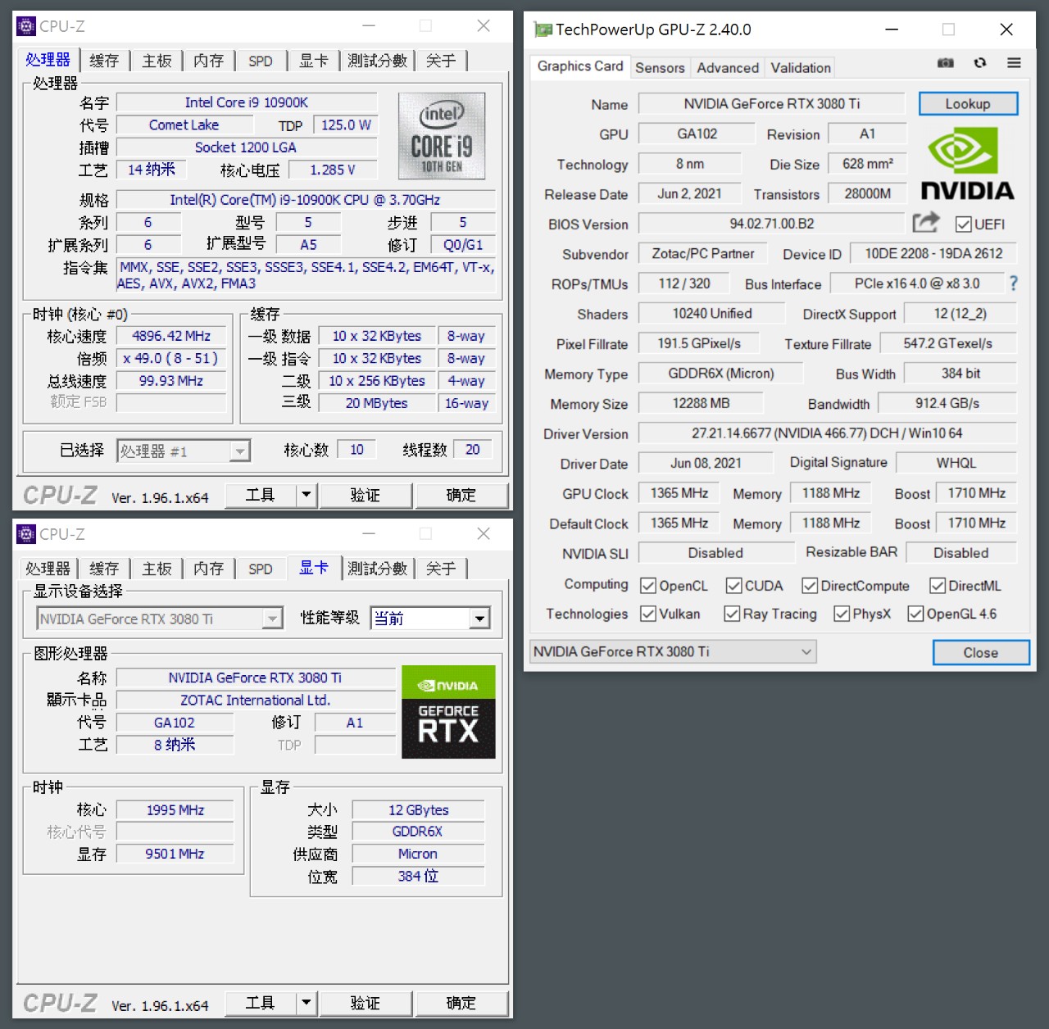The image size is (1049, 1029).
Task: Expand the 工具 arrow in top CPU-Z
Action: [306, 495]
